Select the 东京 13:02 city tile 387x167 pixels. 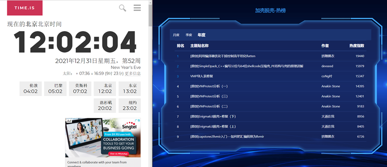coord(130,89)
